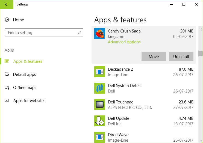This screenshot has width=203, height=143.
Task: Click the Offline maps icon
Action: (7, 88)
